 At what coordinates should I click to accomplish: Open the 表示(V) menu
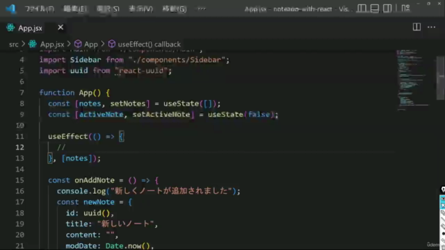(x=140, y=9)
